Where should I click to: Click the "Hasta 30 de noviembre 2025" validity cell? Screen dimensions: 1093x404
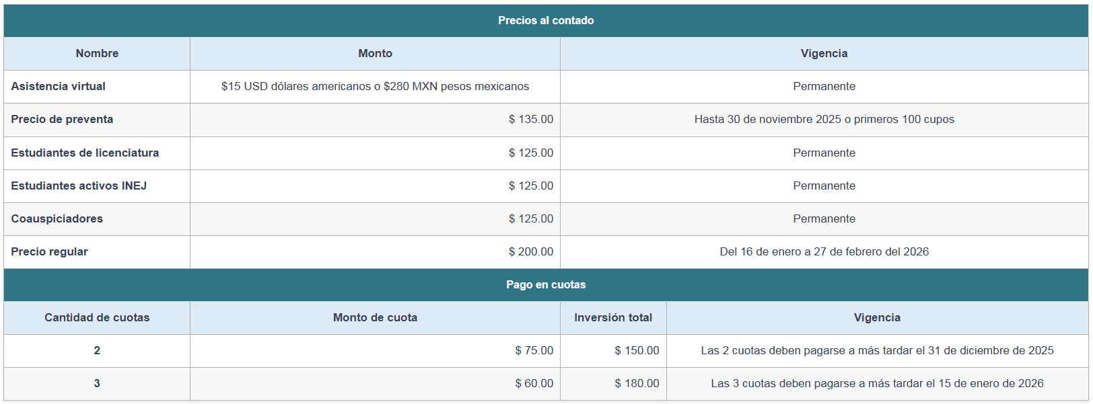824,120
